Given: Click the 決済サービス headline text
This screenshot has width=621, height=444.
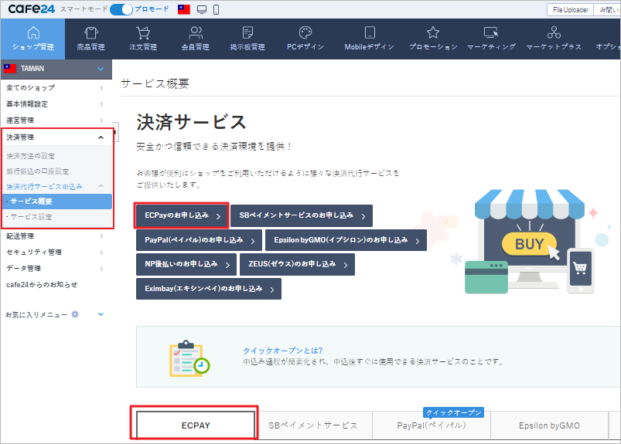Looking at the screenshot, I should pos(191,122).
